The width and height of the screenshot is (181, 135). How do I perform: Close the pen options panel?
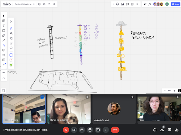point(11,22)
